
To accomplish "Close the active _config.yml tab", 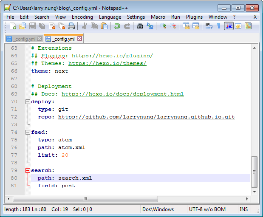I will point(80,39).
